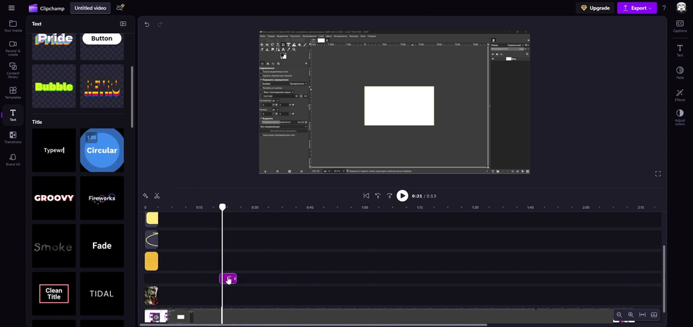The image size is (693, 327).
Task: Play the video preview
Action: click(x=402, y=196)
